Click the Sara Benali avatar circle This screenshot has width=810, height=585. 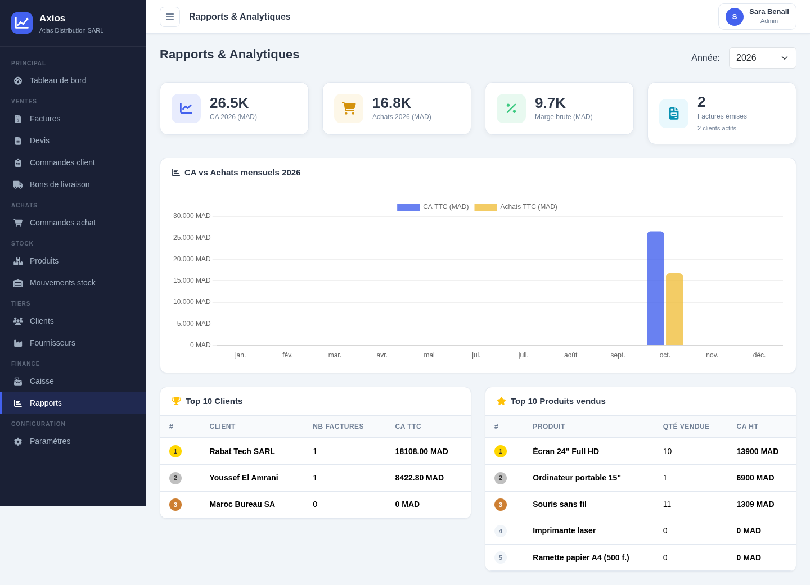point(735,17)
